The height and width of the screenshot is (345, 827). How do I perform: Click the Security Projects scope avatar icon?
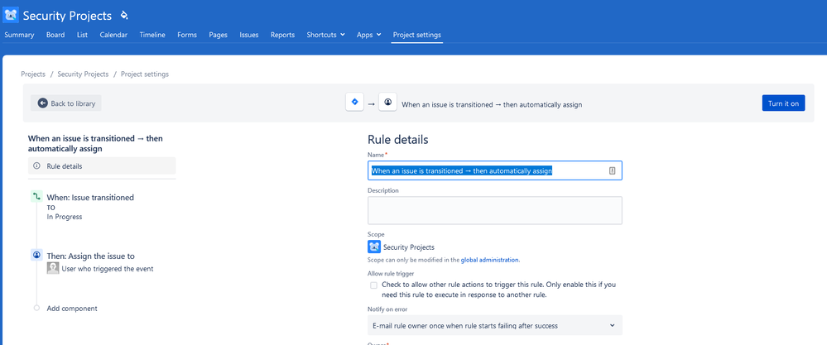(x=374, y=247)
